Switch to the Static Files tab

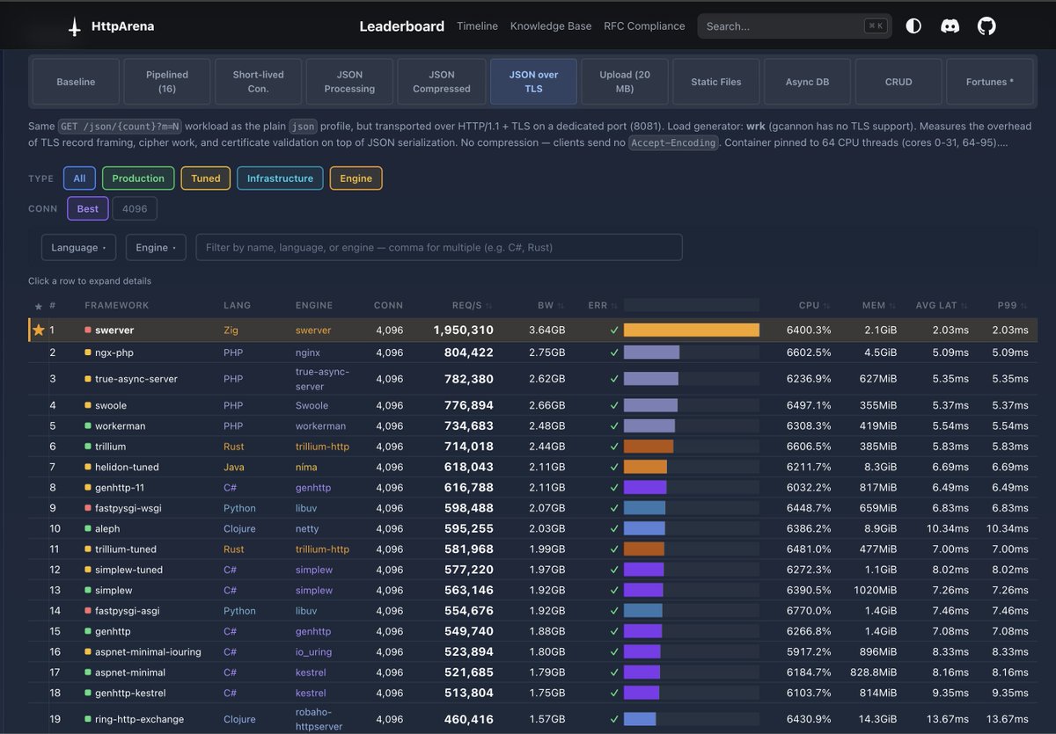716,82
